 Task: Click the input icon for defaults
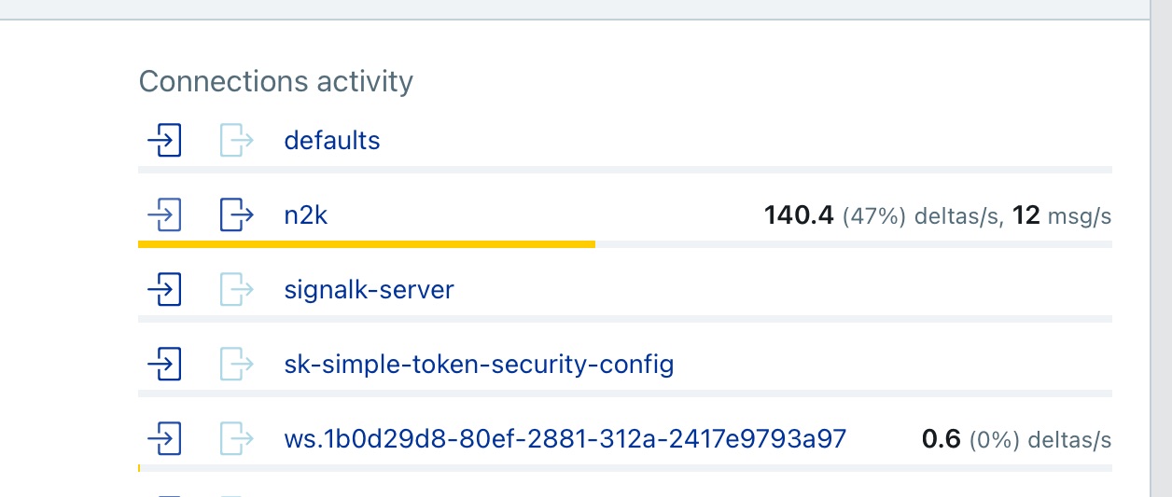click(164, 141)
